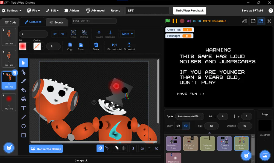This screenshot has width=274, height=163.
Task: Click the Find (Ctrl+F) search field
Action: 94,21
